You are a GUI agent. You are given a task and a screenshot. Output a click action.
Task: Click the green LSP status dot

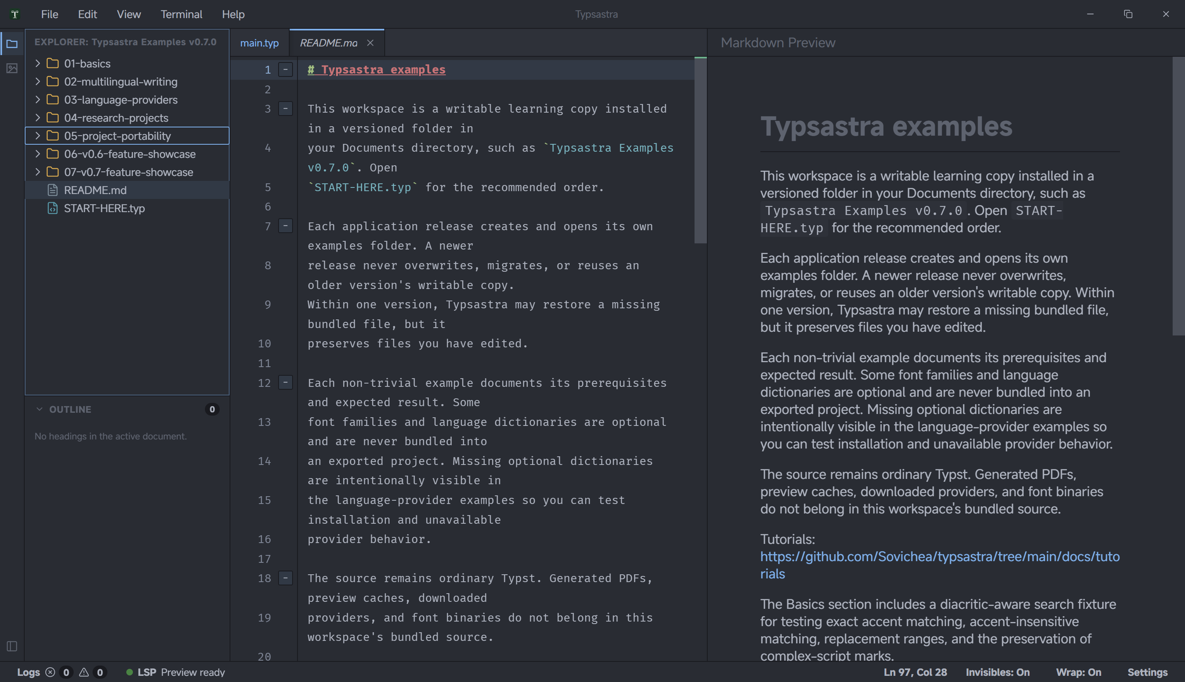[x=129, y=673]
